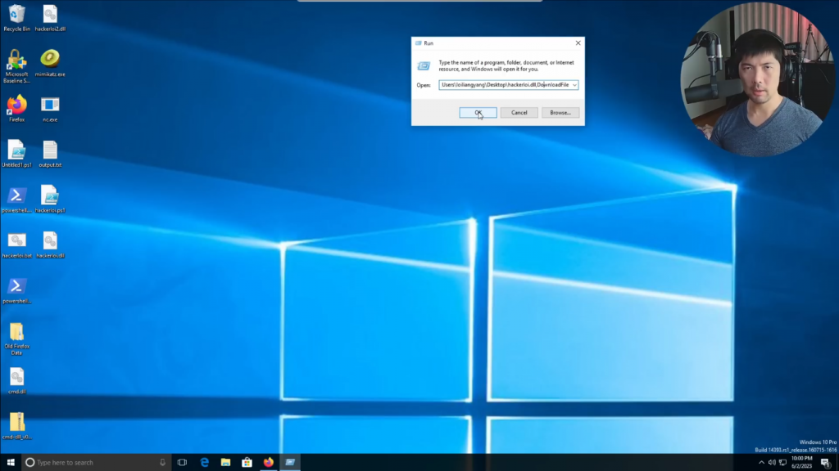Click the OK button in Run dialog
Image resolution: width=839 pixels, height=471 pixels.
pos(478,113)
